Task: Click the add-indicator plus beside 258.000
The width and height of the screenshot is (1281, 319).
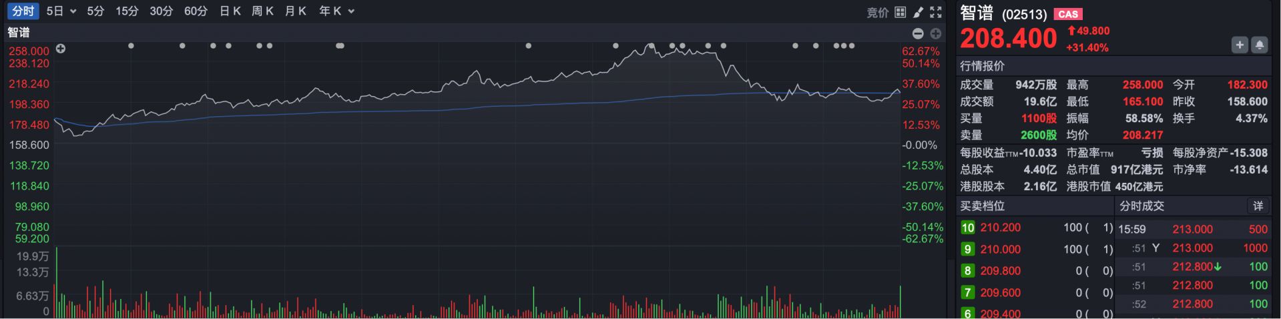Action: (x=61, y=49)
